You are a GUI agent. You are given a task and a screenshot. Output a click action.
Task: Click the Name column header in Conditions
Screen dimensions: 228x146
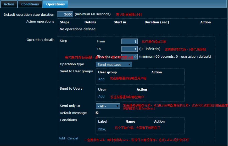coord(130,122)
